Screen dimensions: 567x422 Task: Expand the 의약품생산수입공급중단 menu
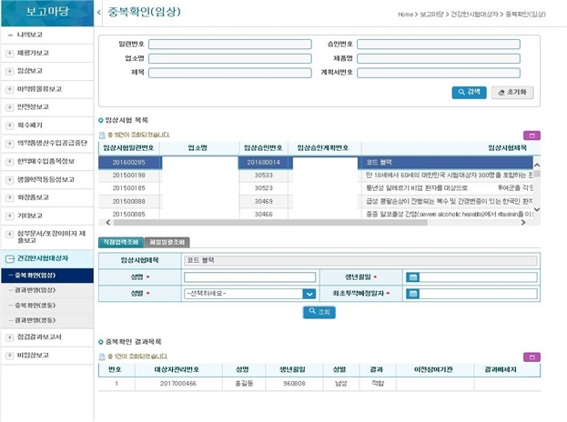coord(10,144)
